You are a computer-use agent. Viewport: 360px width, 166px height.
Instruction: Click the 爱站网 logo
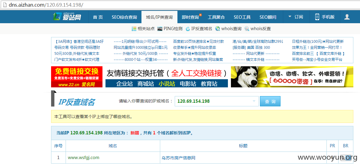coord(67,17)
